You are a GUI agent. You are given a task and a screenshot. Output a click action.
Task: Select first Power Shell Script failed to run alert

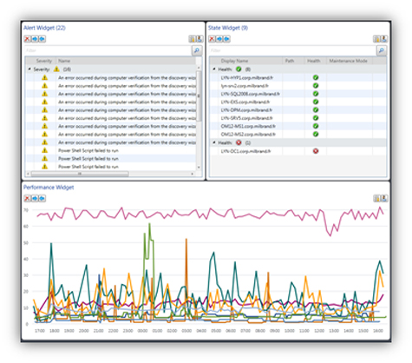click(x=110, y=150)
